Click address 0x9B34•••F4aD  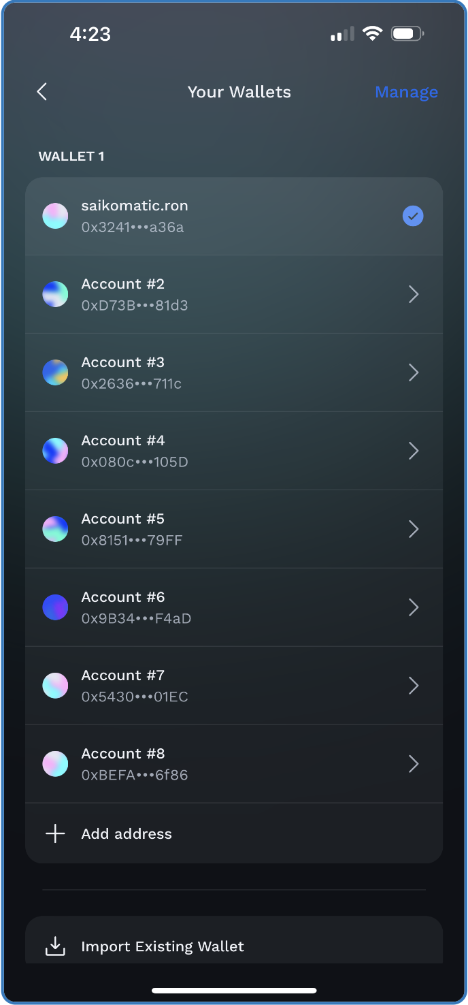(x=136, y=619)
